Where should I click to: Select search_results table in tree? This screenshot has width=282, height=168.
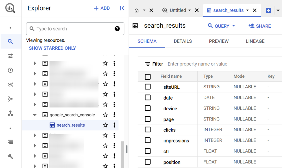point(70,125)
